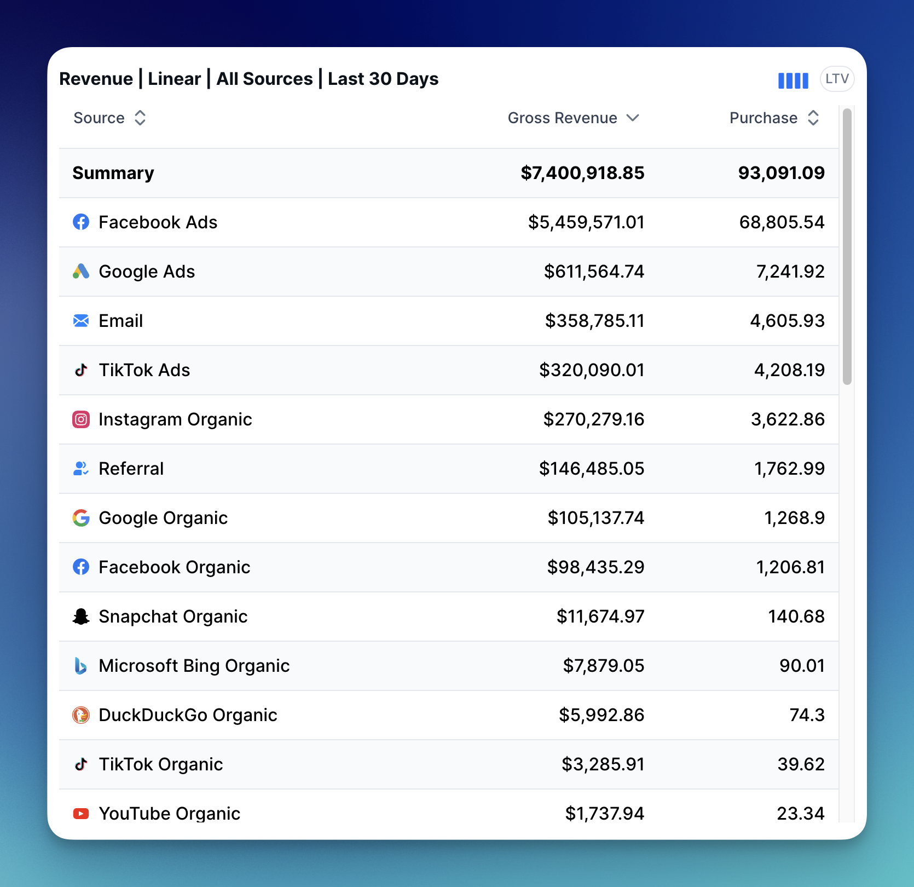This screenshot has height=887, width=914.
Task: Click the $5,459,571.01 revenue cell
Action: pos(586,222)
